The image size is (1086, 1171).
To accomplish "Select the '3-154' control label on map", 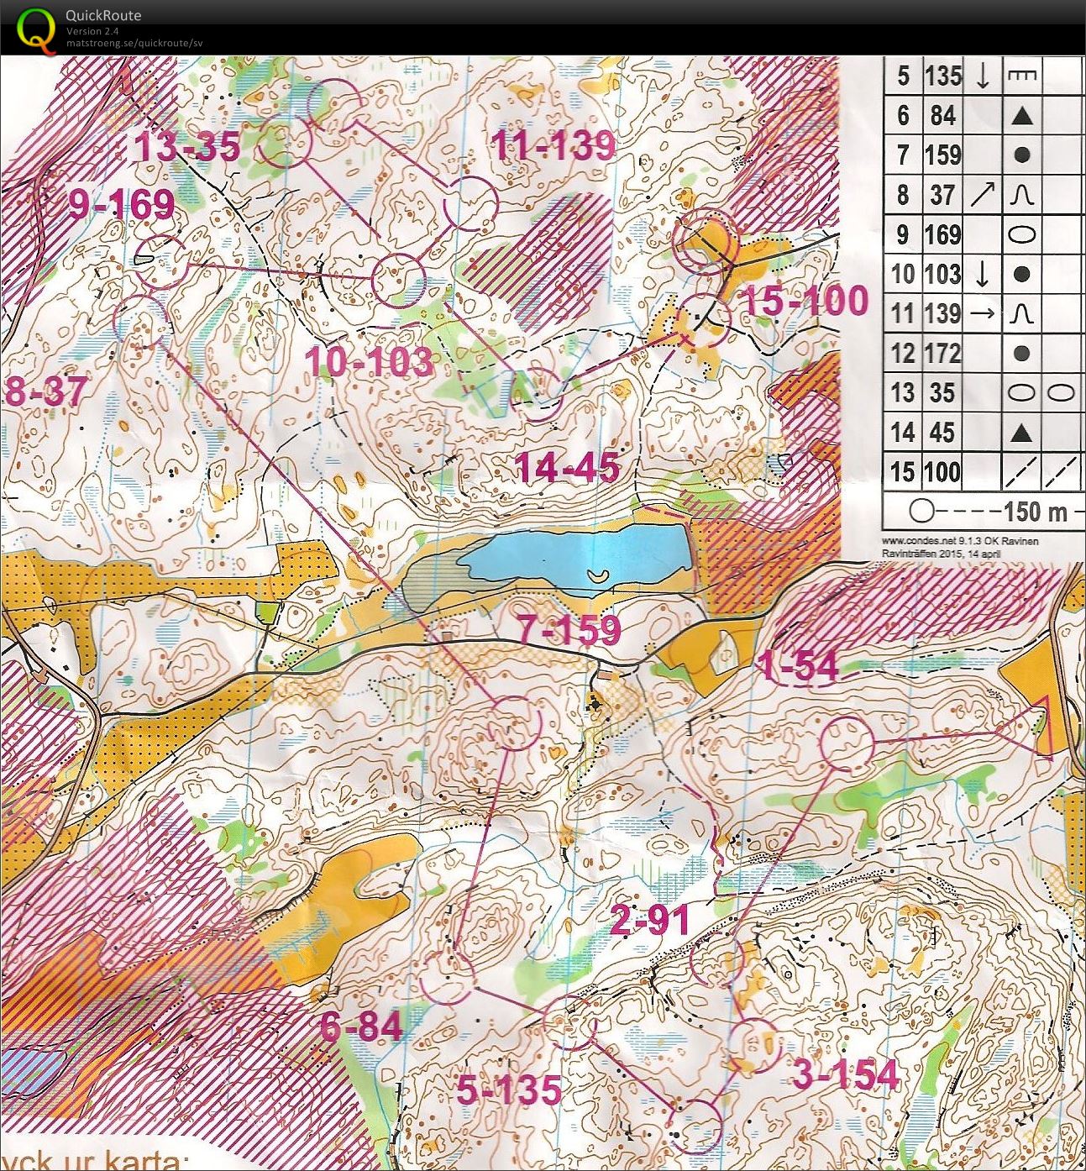I will pos(846,1074).
